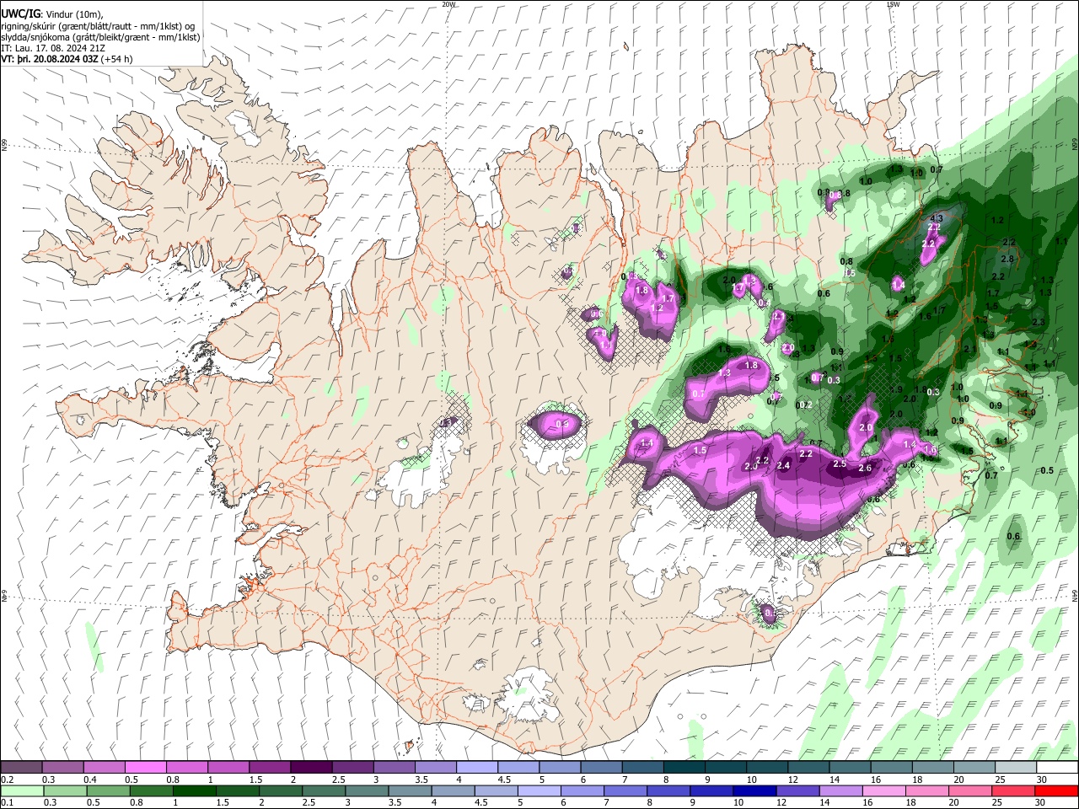Screen dimensions: 1079x809
Task: Click the palest green 0.1 swatch in the rain legend row
Action: 22,790
